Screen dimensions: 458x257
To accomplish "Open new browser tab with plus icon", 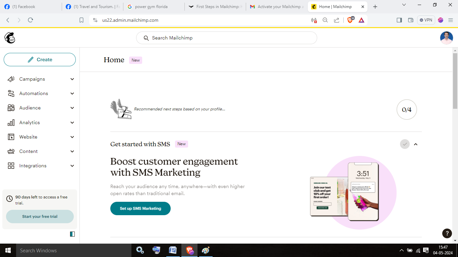I will tap(375, 7).
